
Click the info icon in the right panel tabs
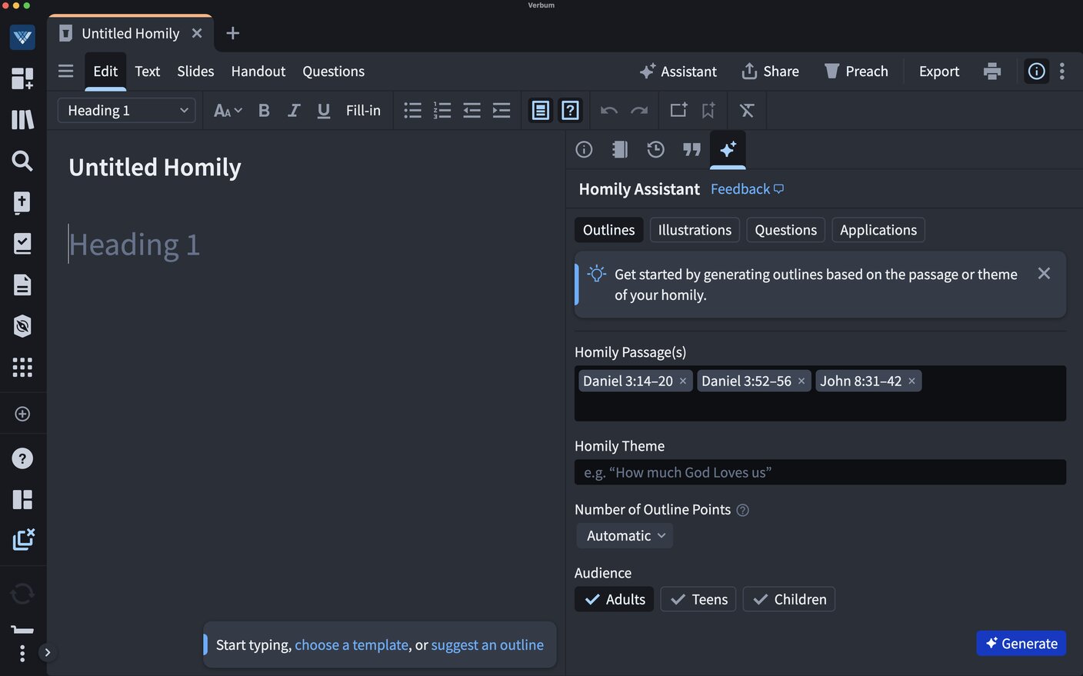(x=584, y=149)
